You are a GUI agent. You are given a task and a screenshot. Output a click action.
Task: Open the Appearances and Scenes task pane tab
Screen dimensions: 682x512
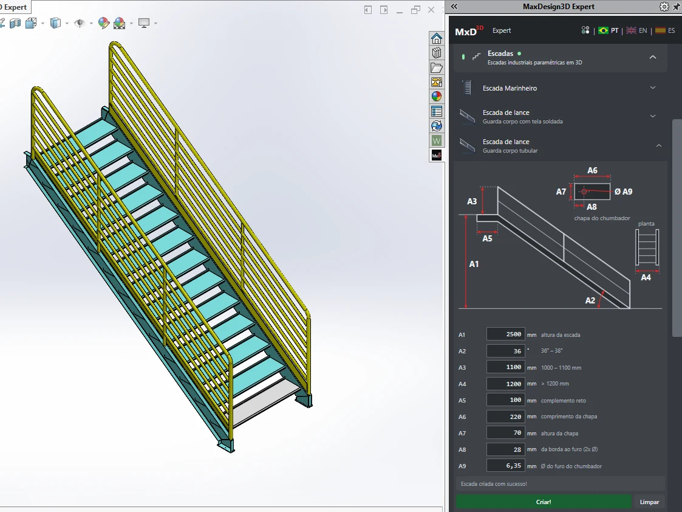click(436, 97)
